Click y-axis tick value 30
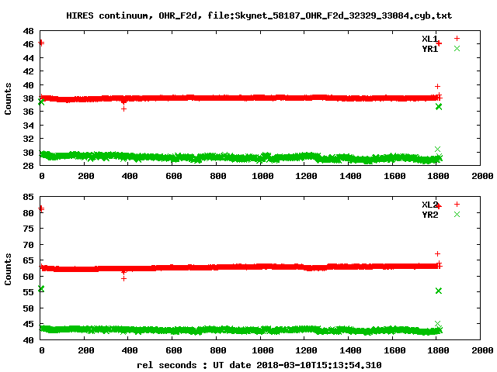The image size is (497, 372). (x=28, y=153)
